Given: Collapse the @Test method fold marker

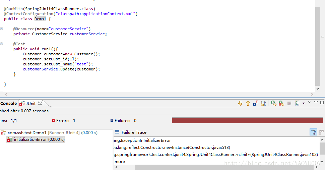Looking at the screenshot, I should [x=1, y=44].
